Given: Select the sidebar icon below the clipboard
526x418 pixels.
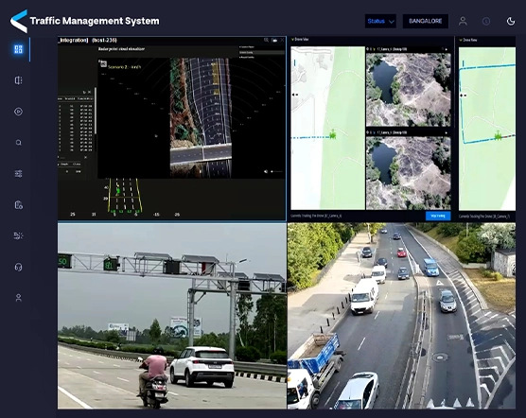Looking at the screenshot, I should click(x=19, y=235).
